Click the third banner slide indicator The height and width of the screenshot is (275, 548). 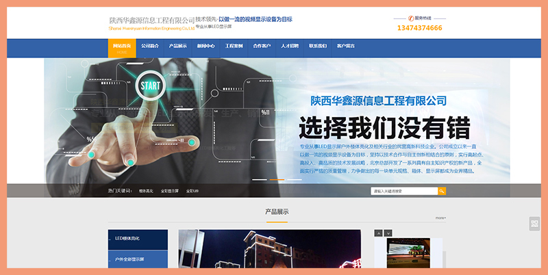295,180
